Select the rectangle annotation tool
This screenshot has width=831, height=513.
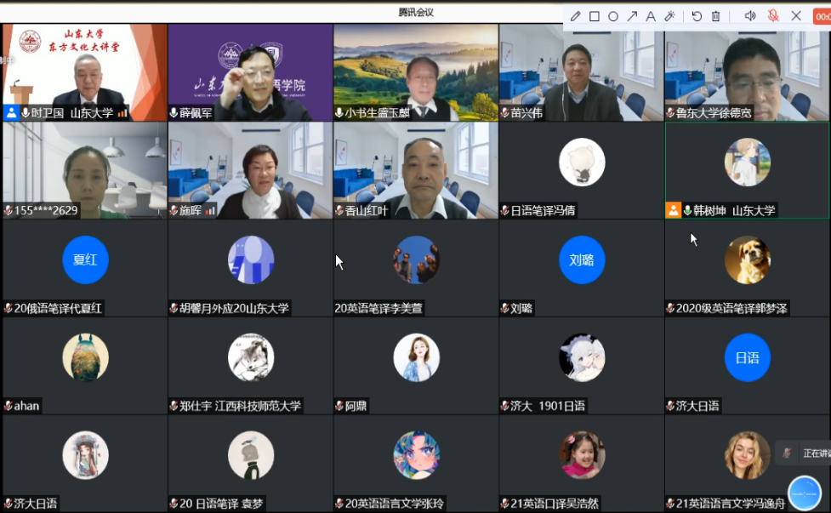click(595, 16)
